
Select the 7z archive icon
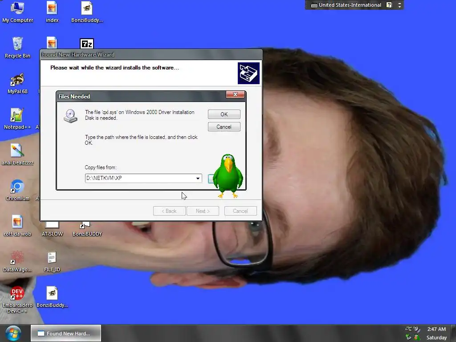click(x=87, y=44)
